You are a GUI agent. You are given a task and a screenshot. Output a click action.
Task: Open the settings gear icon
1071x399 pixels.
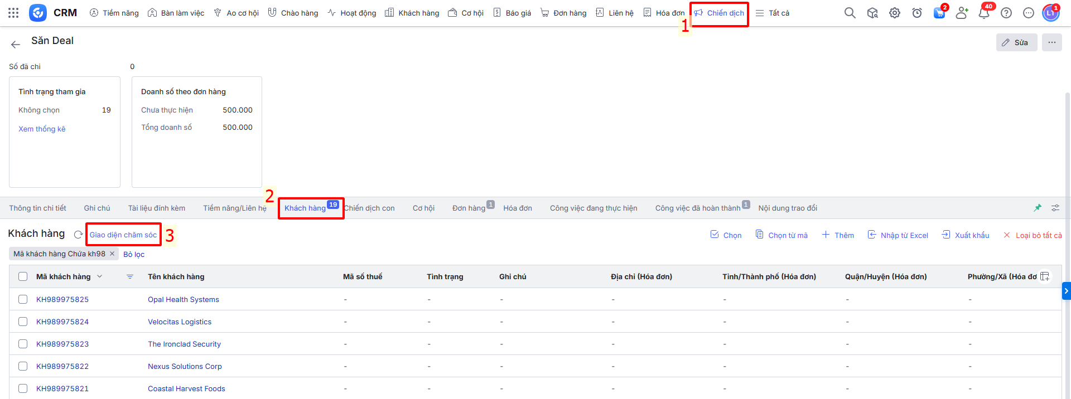click(x=894, y=13)
